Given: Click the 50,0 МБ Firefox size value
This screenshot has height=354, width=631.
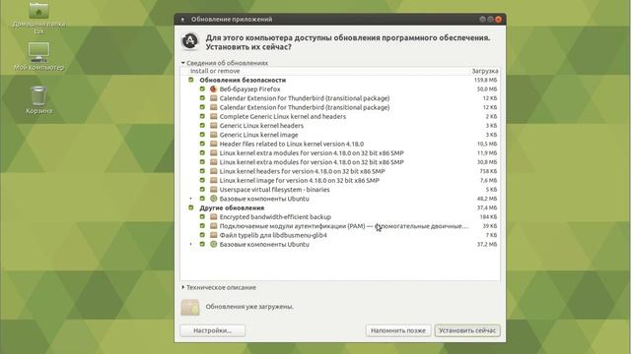Looking at the screenshot, I should click(487, 89).
